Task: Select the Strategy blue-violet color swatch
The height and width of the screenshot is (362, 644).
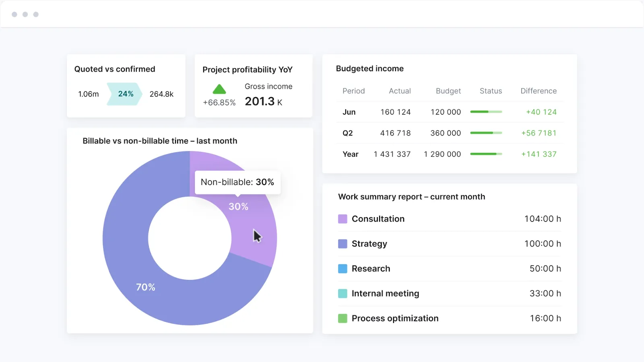Action: click(343, 244)
